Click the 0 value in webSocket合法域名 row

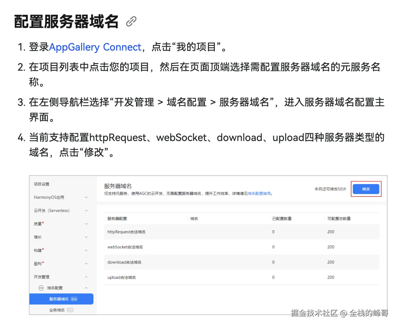coord(273,247)
